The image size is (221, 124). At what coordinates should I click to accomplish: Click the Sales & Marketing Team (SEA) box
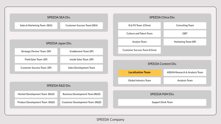point(36,25)
